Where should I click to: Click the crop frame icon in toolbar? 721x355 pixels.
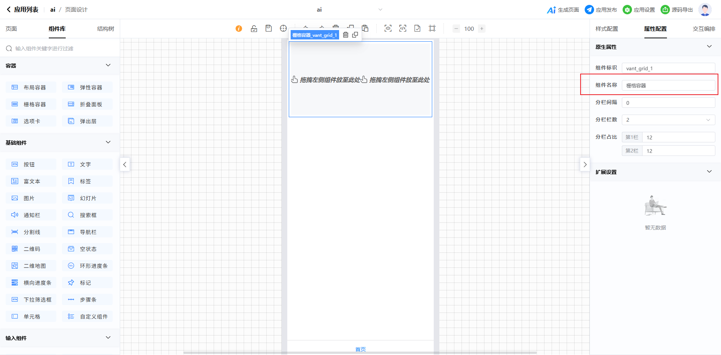click(432, 29)
